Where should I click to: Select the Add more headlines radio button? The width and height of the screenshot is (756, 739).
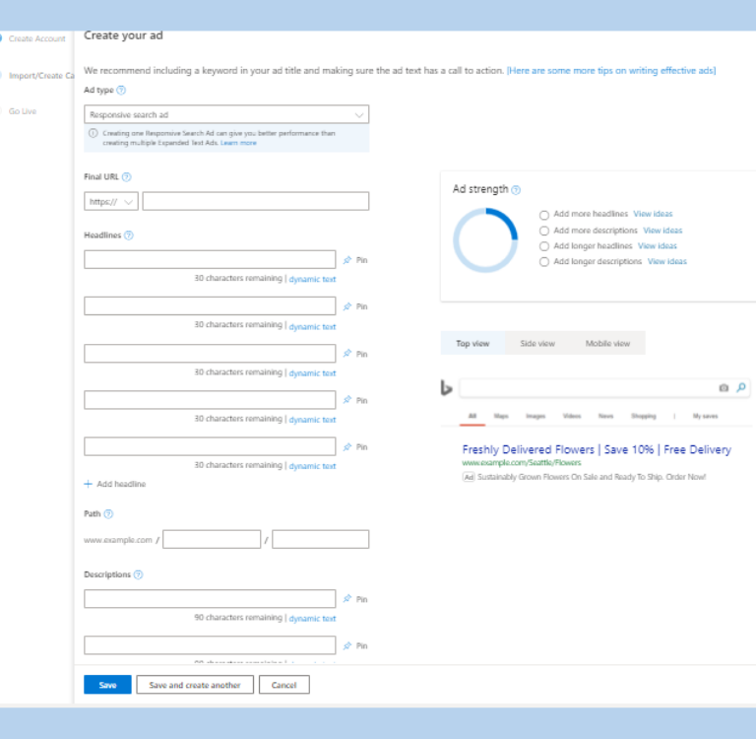point(544,214)
